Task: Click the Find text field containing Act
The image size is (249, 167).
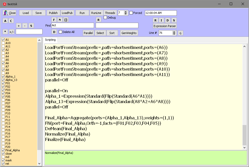Action: pos(73,26)
